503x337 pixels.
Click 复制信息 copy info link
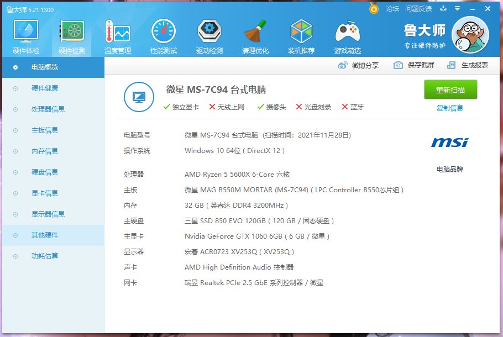pyautogui.click(x=450, y=108)
